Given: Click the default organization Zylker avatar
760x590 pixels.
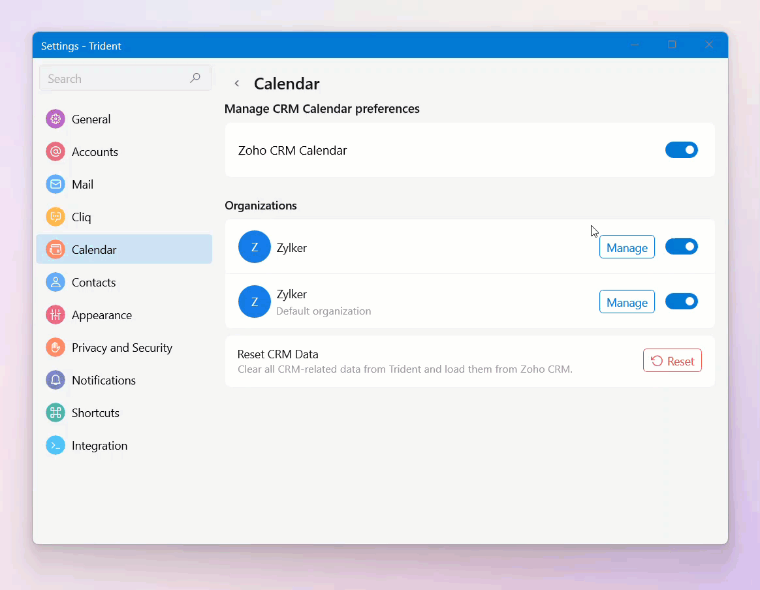Looking at the screenshot, I should tap(255, 302).
